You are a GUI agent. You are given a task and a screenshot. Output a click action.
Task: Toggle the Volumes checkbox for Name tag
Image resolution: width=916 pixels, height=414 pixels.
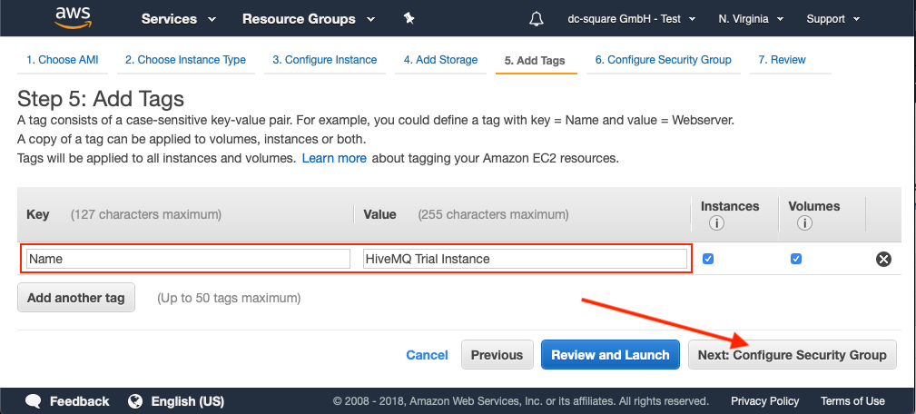click(x=795, y=259)
